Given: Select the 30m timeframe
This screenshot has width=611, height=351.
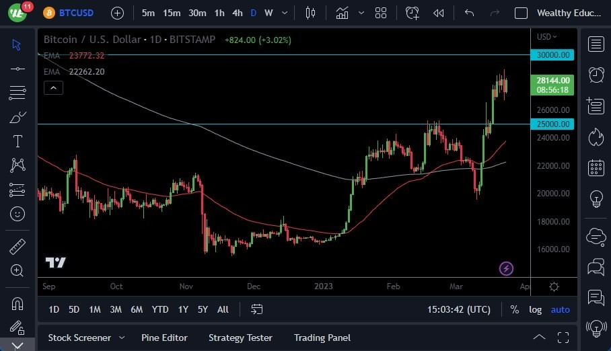Looking at the screenshot, I should click(197, 13).
